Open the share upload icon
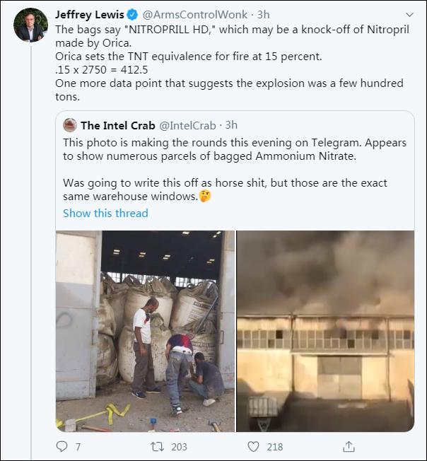The height and width of the screenshot is (461, 427). point(349,446)
